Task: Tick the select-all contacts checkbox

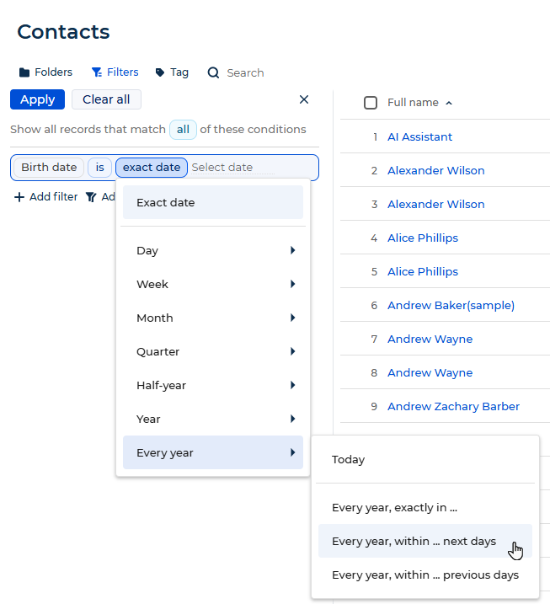Action: (371, 103)
